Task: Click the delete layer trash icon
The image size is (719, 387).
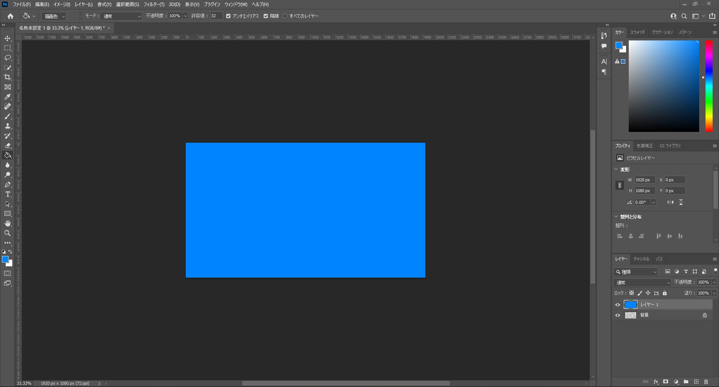Action: click(x=706, y=382)
